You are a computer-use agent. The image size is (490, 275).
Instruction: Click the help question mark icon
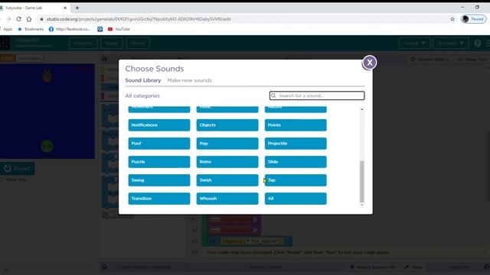pyautogui.click(x=477, y=44)
